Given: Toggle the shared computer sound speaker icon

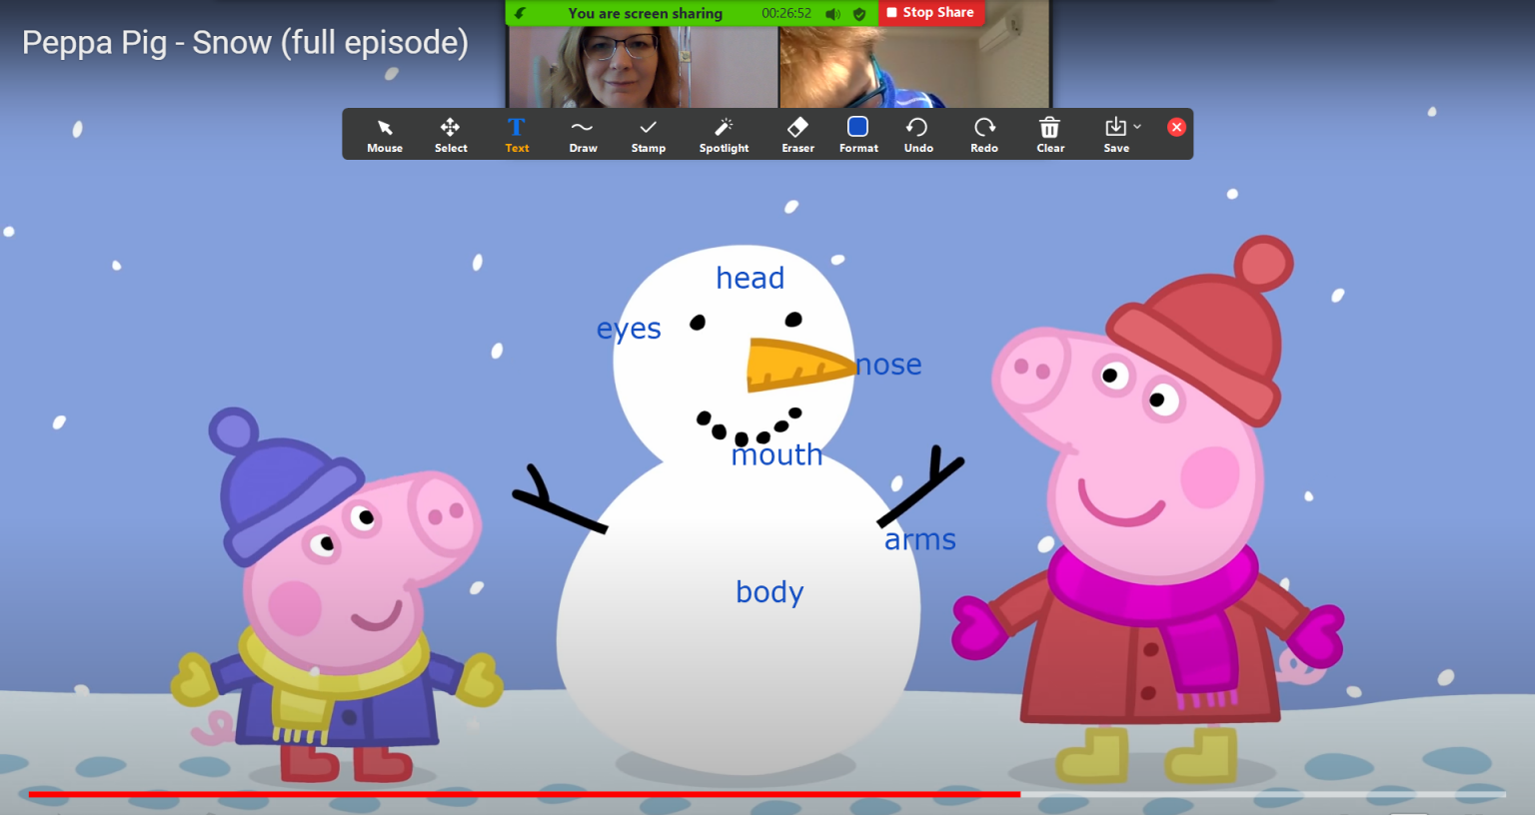Looking at the screenshot, I should point(832,14).
